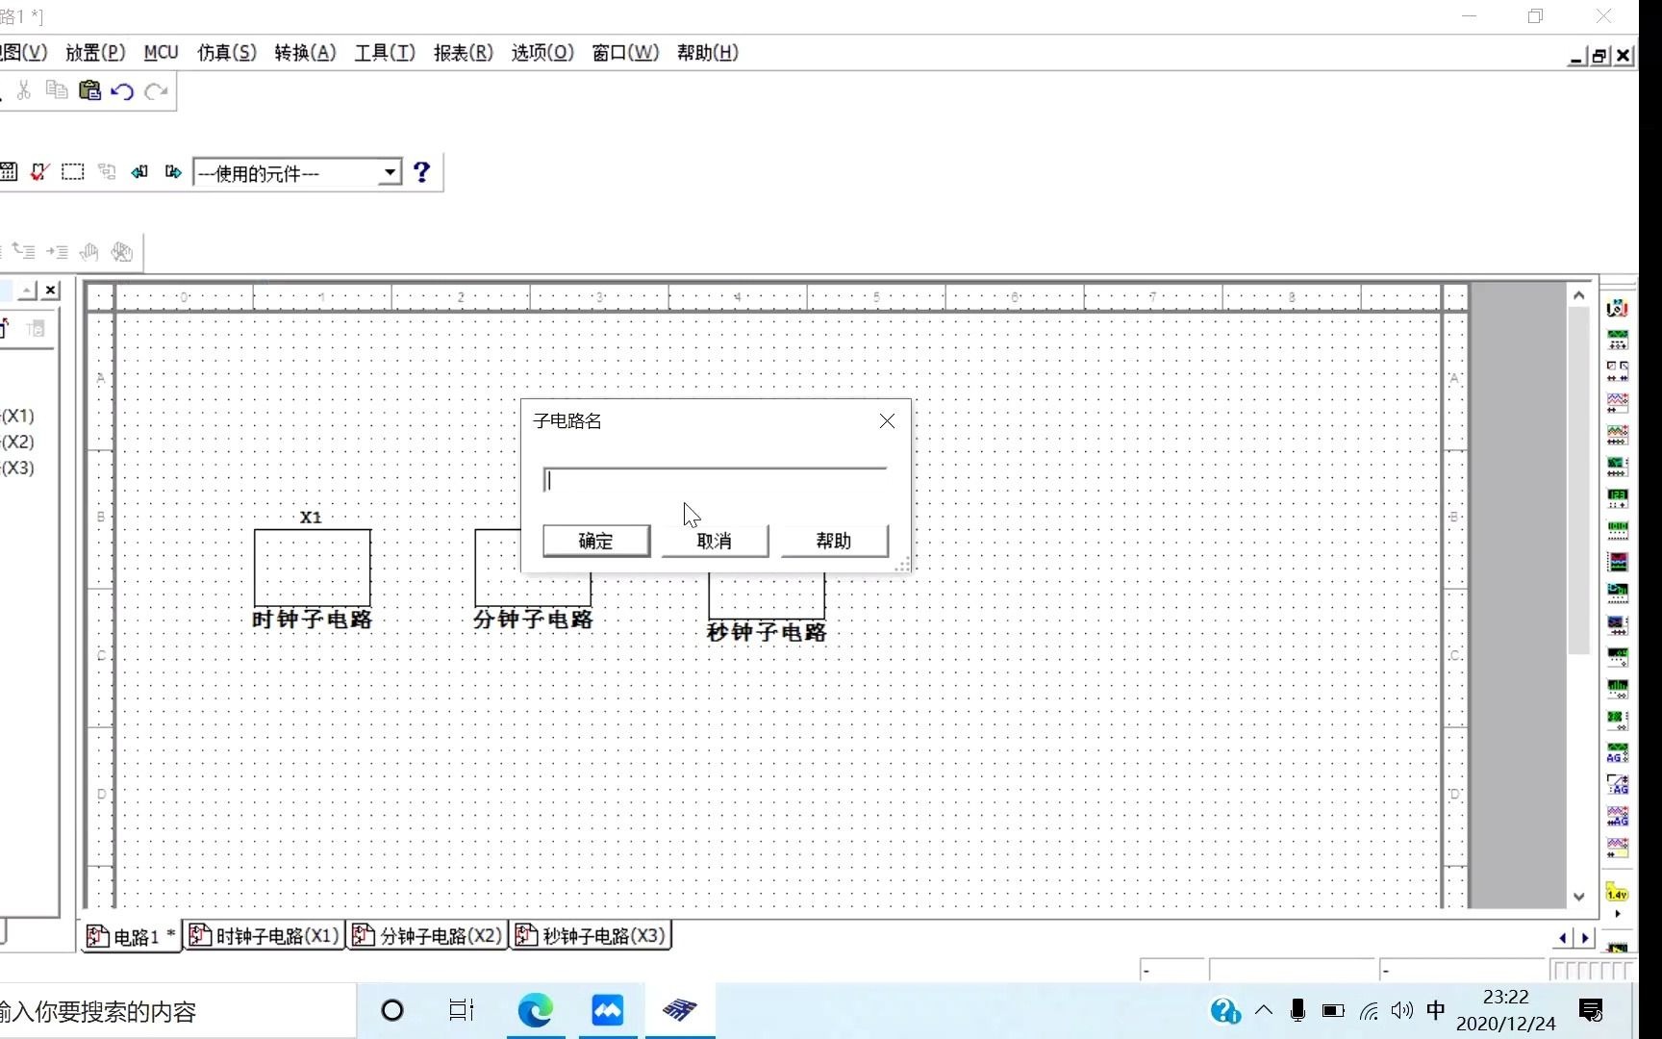1662x1039 pixels.
Task: Click 取消 to cancel the dialog
Action: coord(715,541)
